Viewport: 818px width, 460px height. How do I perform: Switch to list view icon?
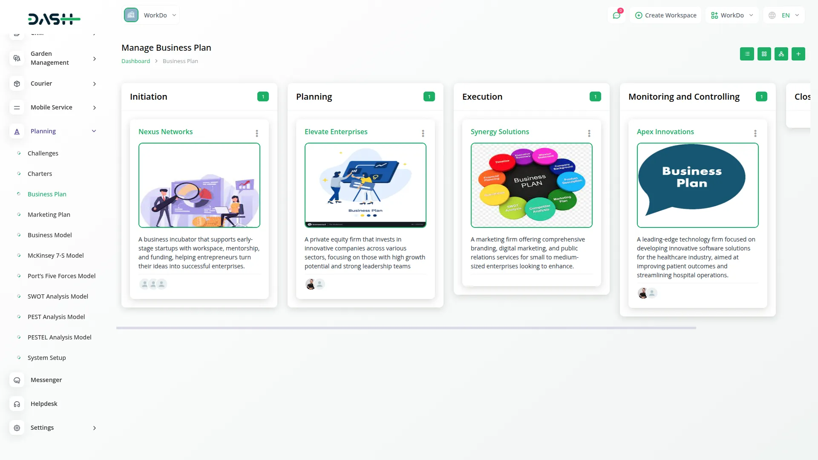[747, 54]
